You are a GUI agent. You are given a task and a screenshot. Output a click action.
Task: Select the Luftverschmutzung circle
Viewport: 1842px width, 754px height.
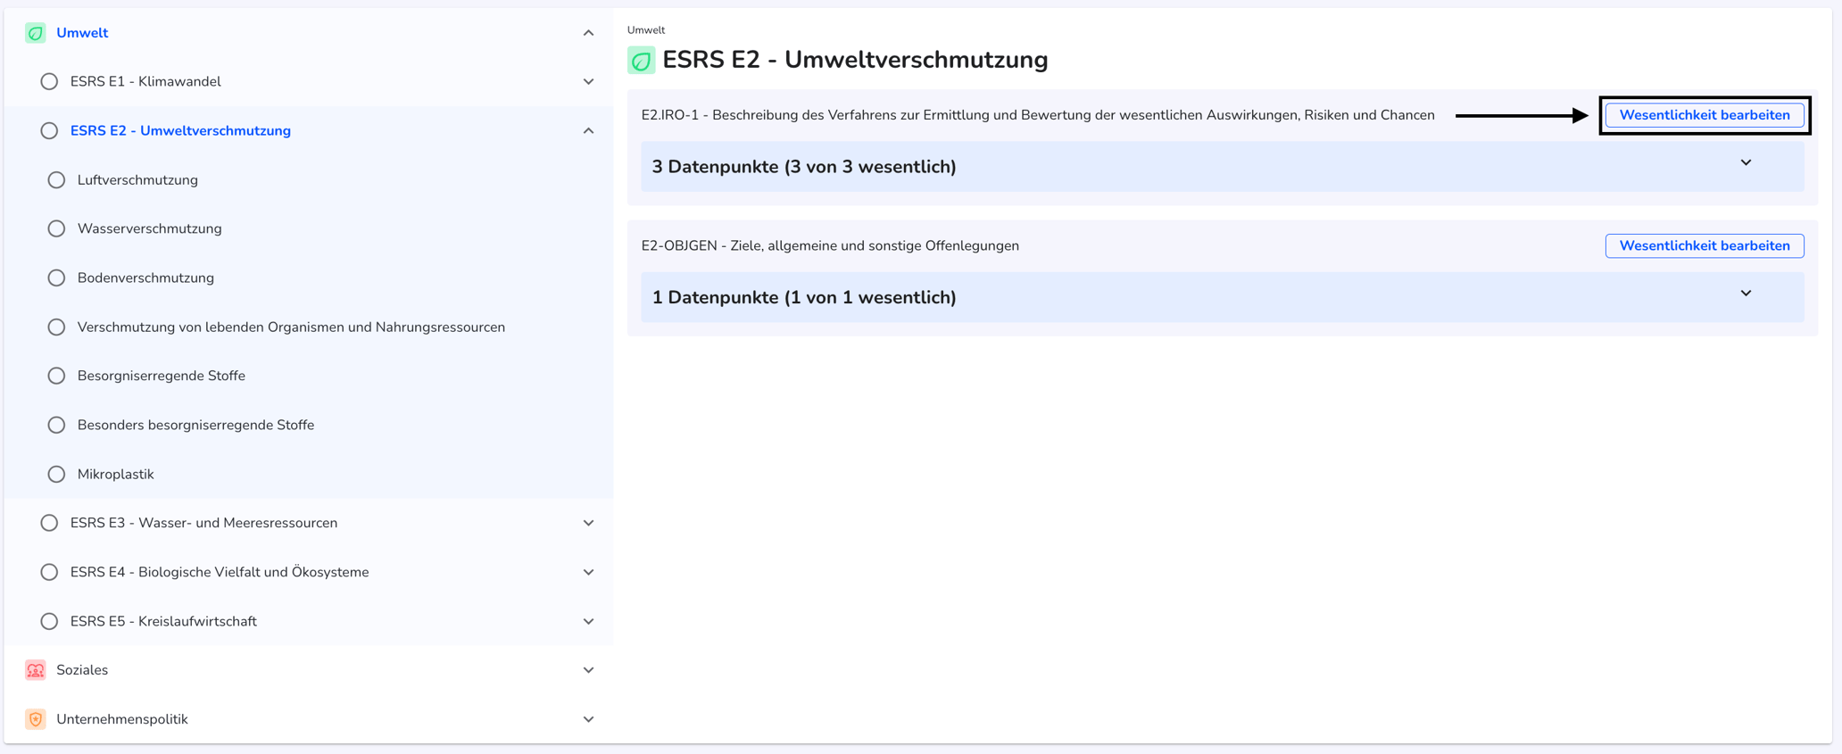(56, 179)
